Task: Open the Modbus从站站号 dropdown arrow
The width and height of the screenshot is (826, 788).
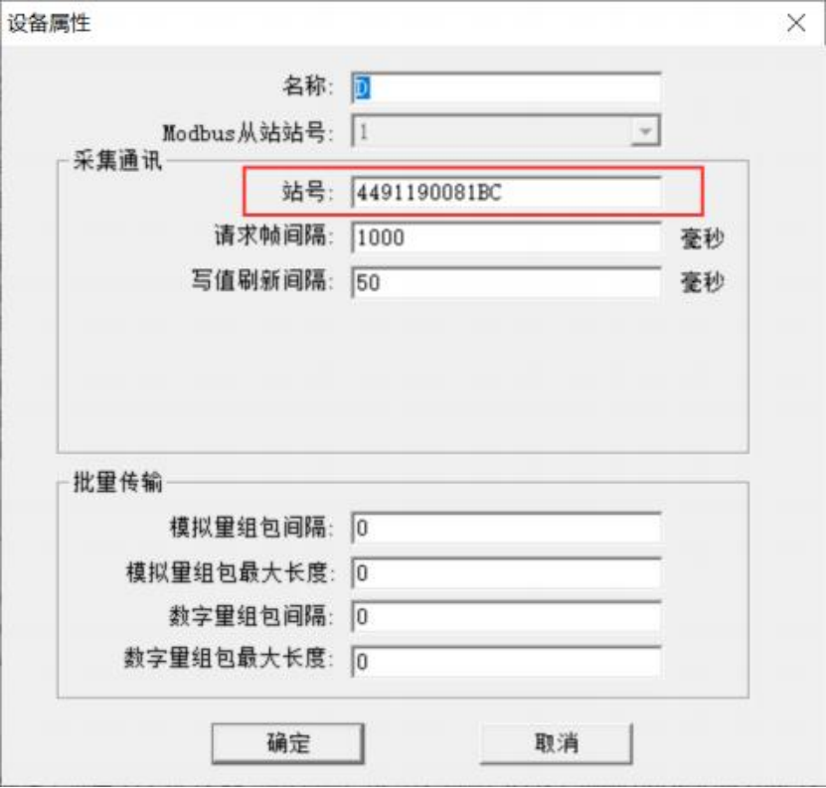Action: [x=645, y=132]
